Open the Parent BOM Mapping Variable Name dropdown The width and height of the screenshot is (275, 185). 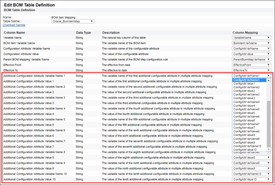pyautogui.click(x=251, y=59)
